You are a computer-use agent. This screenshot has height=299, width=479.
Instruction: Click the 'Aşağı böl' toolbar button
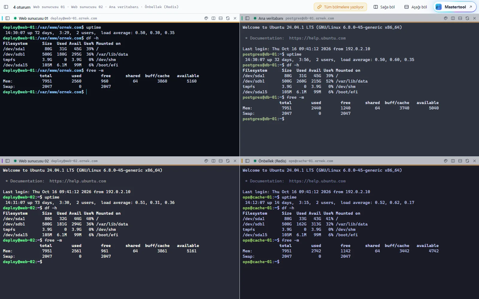(416, 7)
